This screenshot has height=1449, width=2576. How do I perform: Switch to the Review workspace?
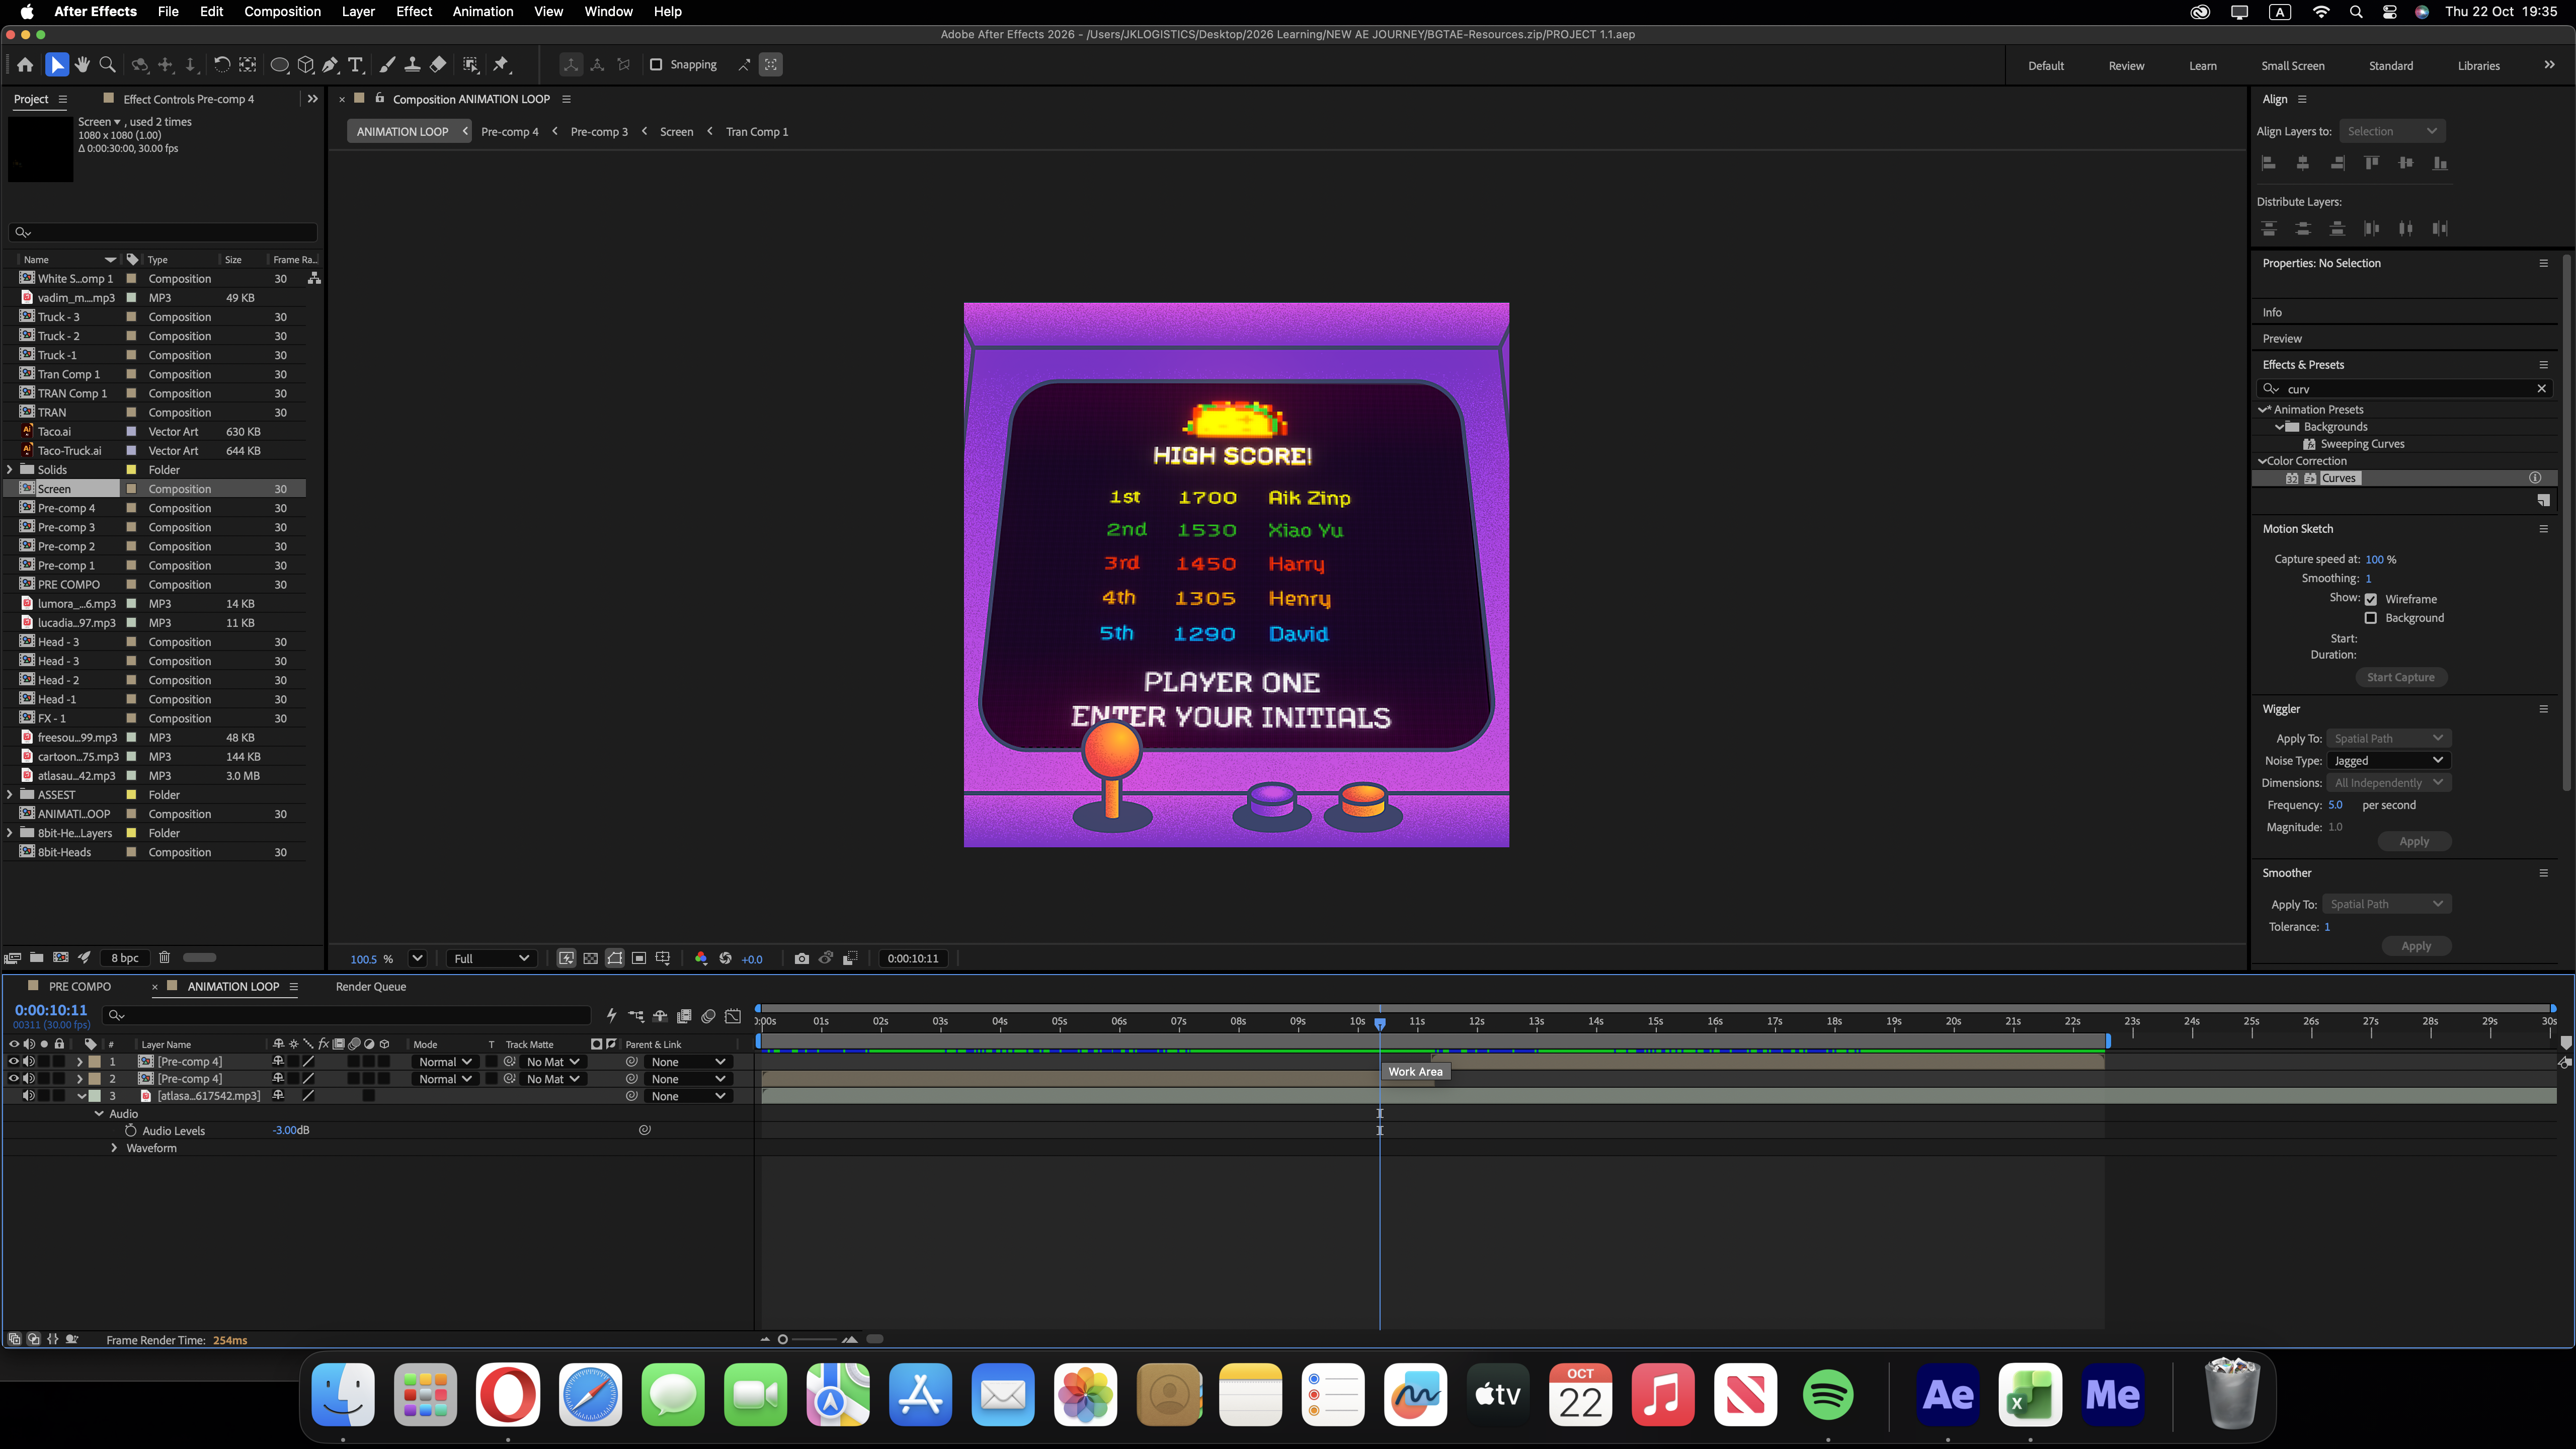[2126, 66]
